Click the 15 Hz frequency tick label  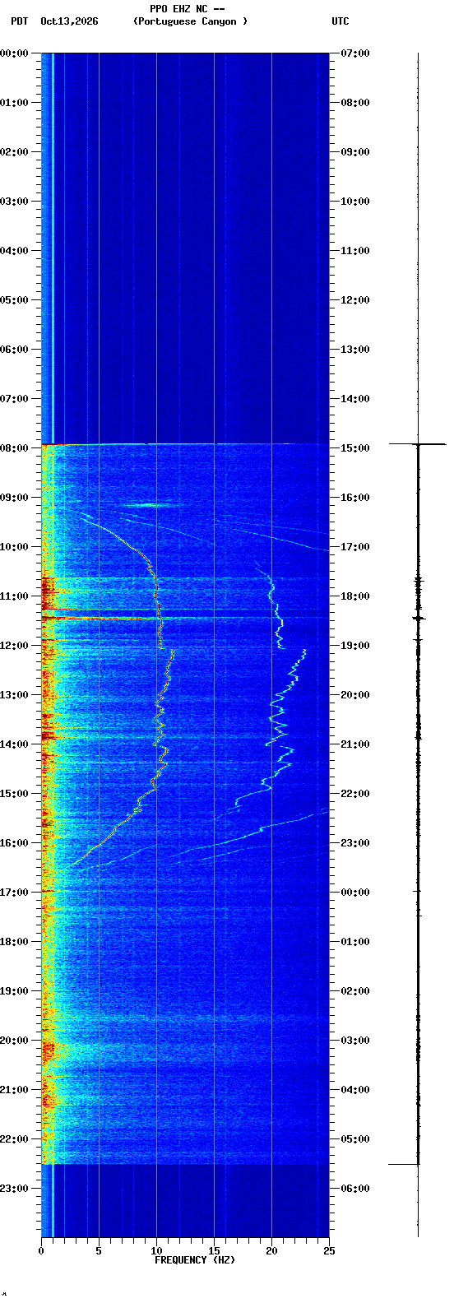(x=214, y=1251)
